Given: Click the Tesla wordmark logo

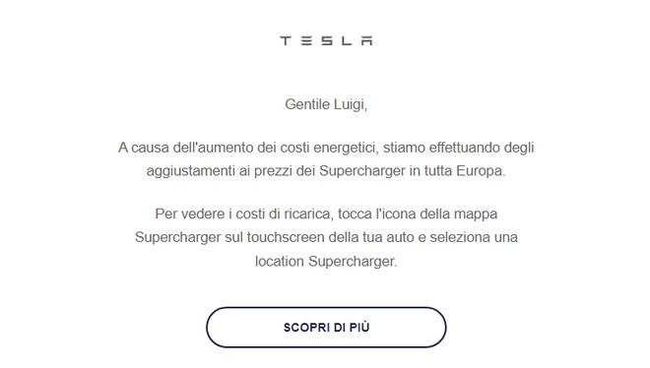Looking at the screenshot, I should [x=326, y=40].
